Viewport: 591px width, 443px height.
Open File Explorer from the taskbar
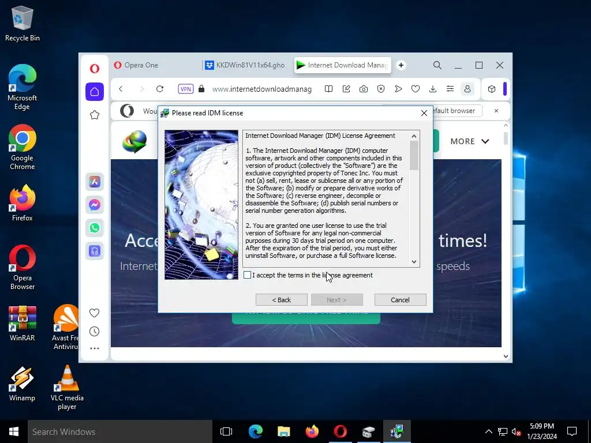283,431
